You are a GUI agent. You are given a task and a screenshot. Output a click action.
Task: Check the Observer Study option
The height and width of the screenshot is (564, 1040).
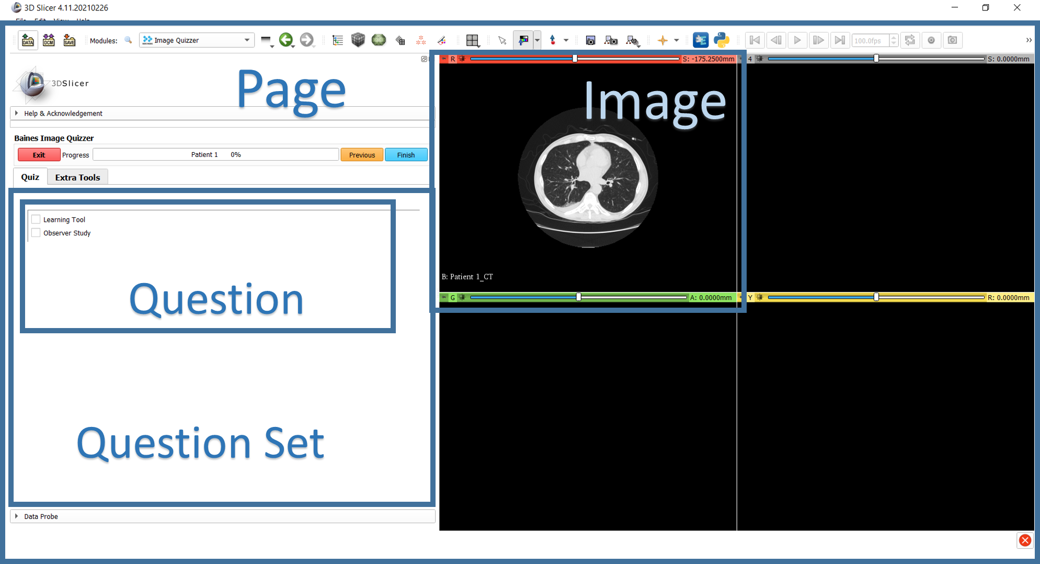(36, 233)
